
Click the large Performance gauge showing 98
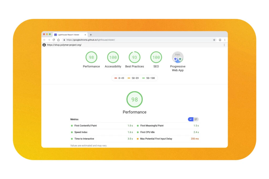click(134, 99)
